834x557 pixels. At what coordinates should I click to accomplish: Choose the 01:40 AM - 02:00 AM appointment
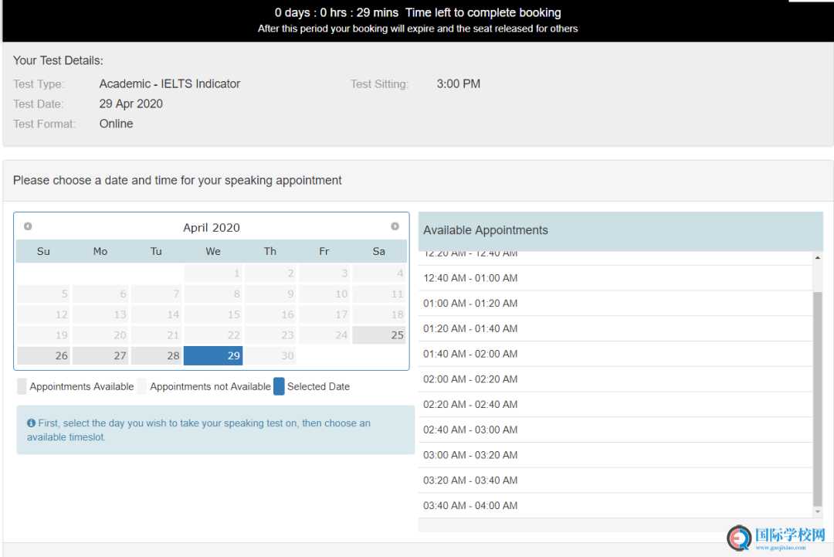[615, 354]
